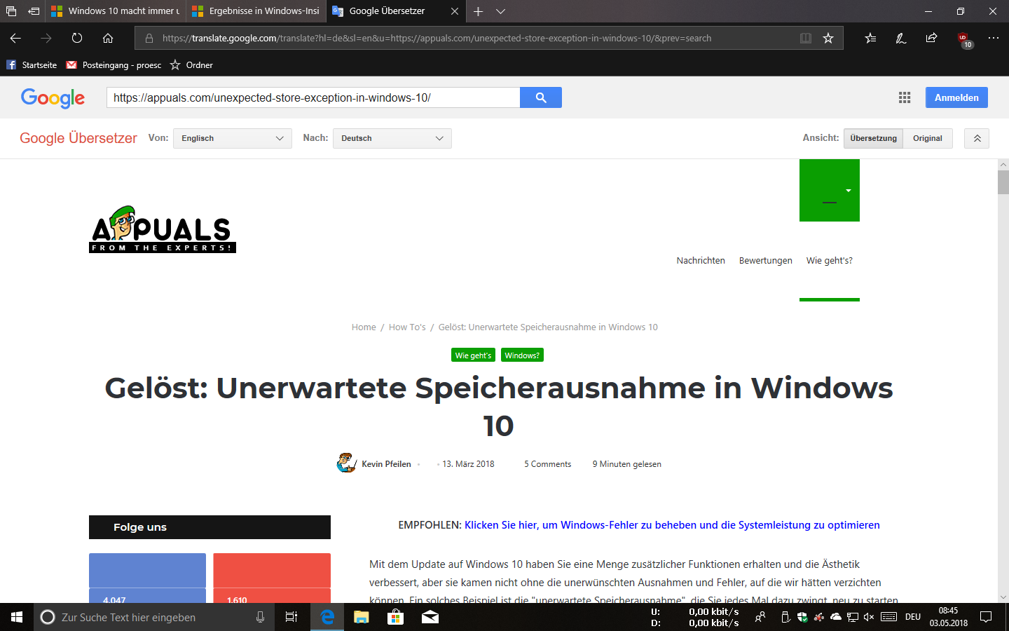Click the Google logo

click(53, 98)
